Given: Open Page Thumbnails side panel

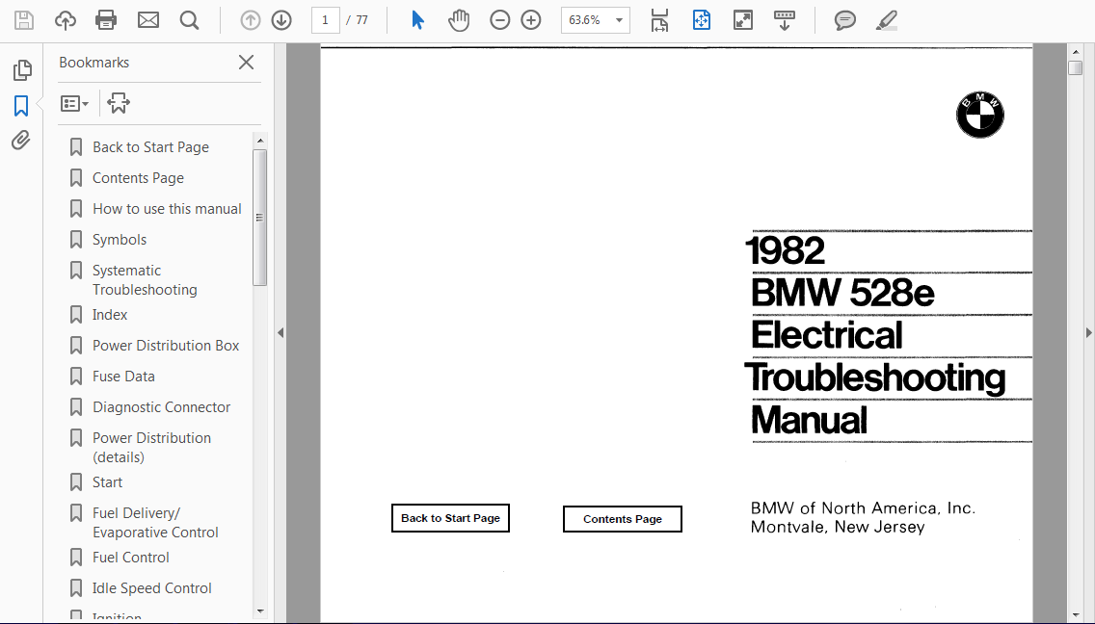Looking at the screenshot, I should tap(21, 69).
